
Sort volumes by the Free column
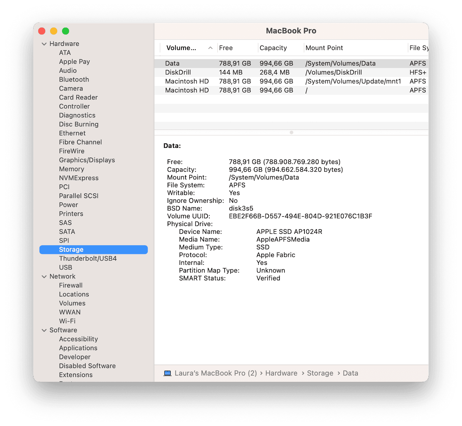pos(226,48)
